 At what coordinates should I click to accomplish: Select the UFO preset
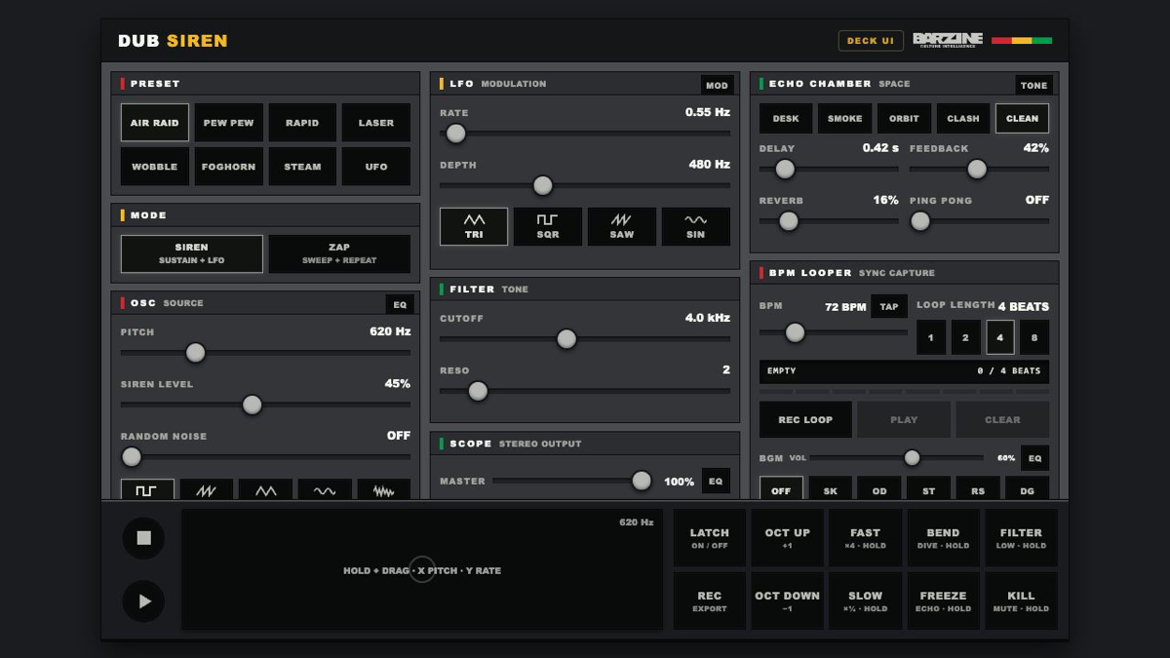coord(376,167)
